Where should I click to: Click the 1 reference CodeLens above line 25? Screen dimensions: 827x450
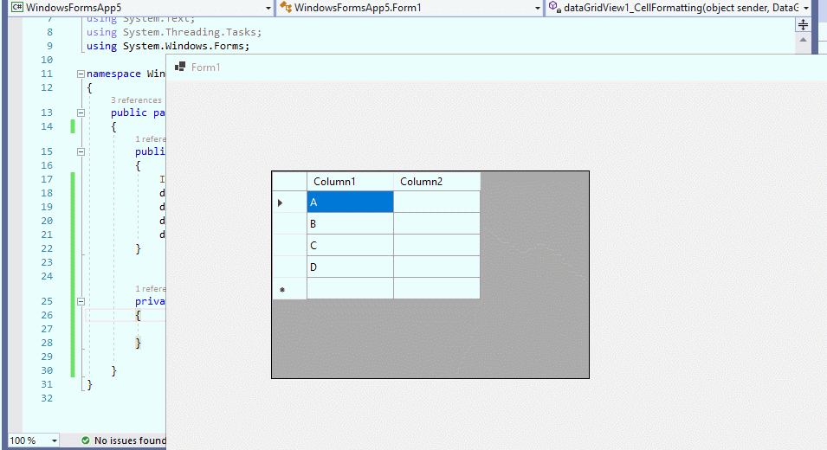click(151, 289)
